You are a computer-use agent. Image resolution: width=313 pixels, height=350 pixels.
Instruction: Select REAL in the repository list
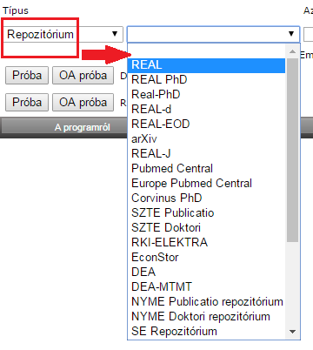pyautogui.click(x=206, y=64)
